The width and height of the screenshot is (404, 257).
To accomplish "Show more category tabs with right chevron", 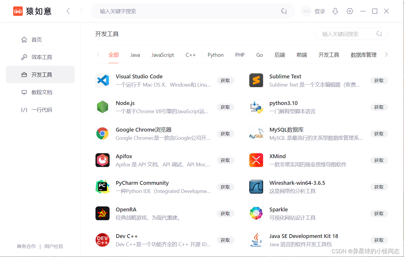I will [386, 54].
